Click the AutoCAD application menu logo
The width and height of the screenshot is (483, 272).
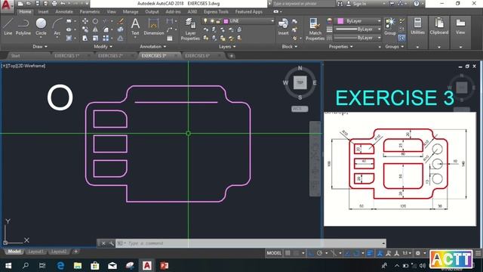tap(7, 5)
